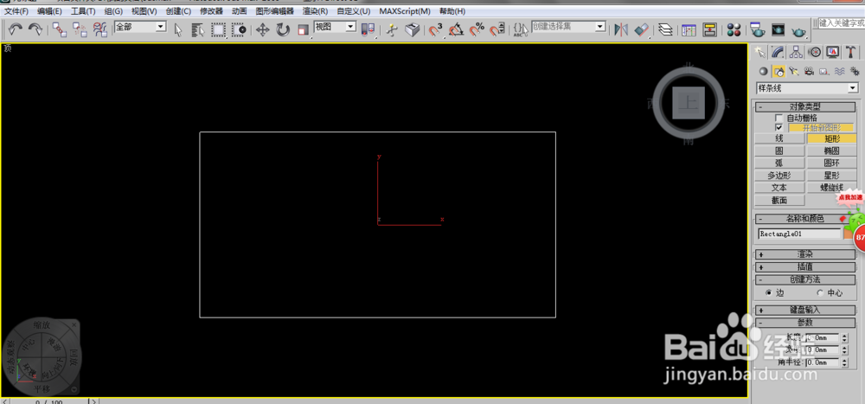The height and width of the screenshot is (404, 865).
Task: Open the Material Editor spheres icon
Action: point(734,29)
